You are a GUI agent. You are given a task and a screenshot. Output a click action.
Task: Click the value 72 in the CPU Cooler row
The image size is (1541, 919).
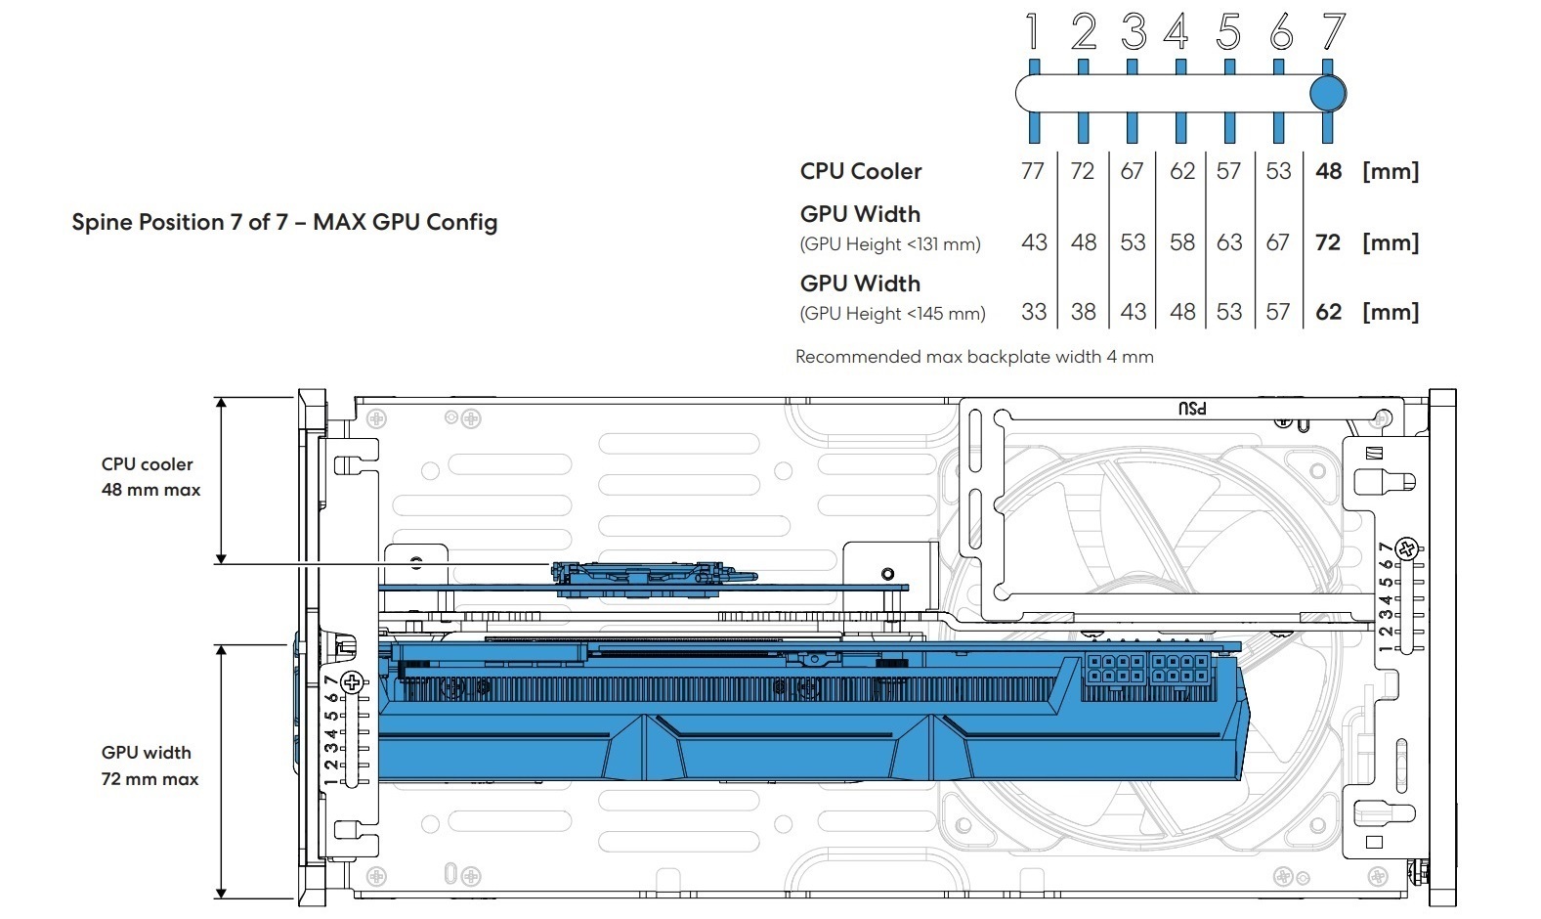click(1082, 171)
